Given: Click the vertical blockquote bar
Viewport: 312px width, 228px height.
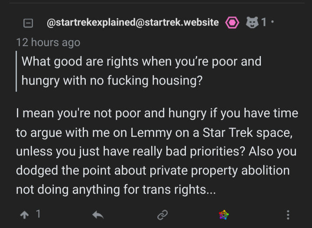Looking at the screenshot, I should pyautogui.click(x=16, y=71).
